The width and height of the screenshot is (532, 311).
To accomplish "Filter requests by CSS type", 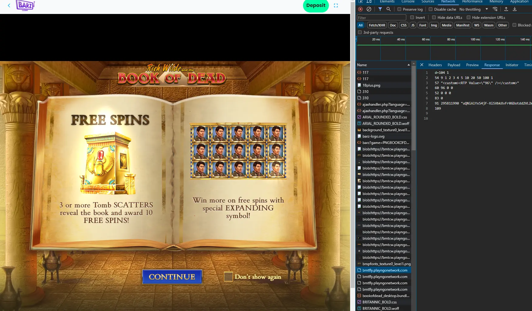I will tap(404, 25).
